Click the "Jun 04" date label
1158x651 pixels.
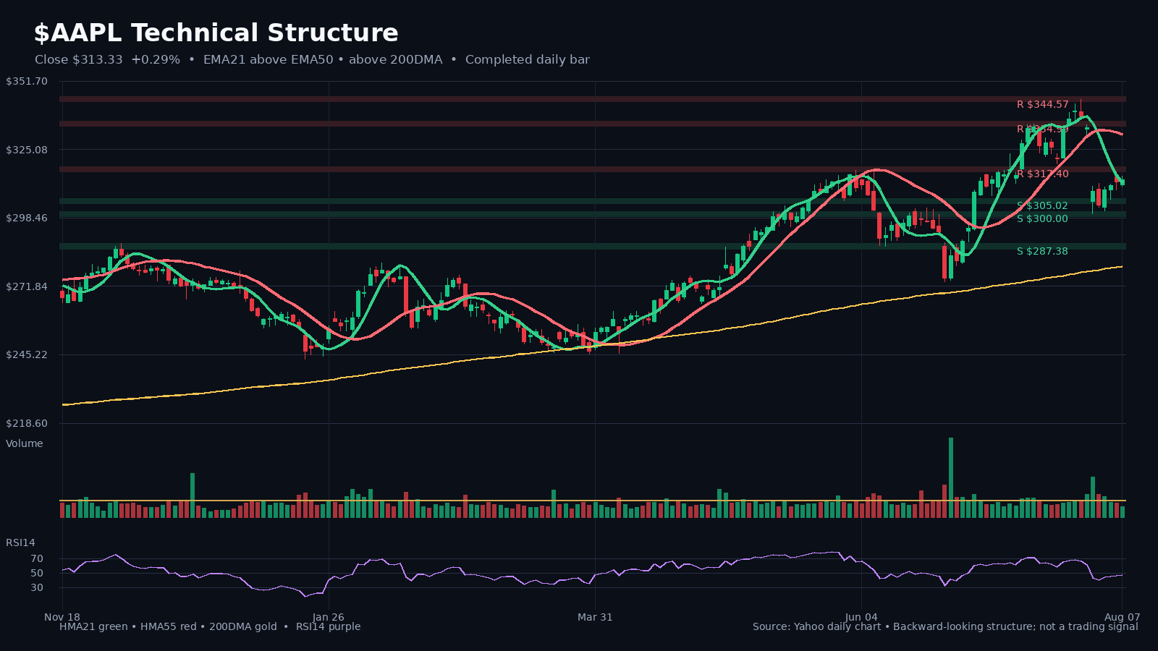861,617
